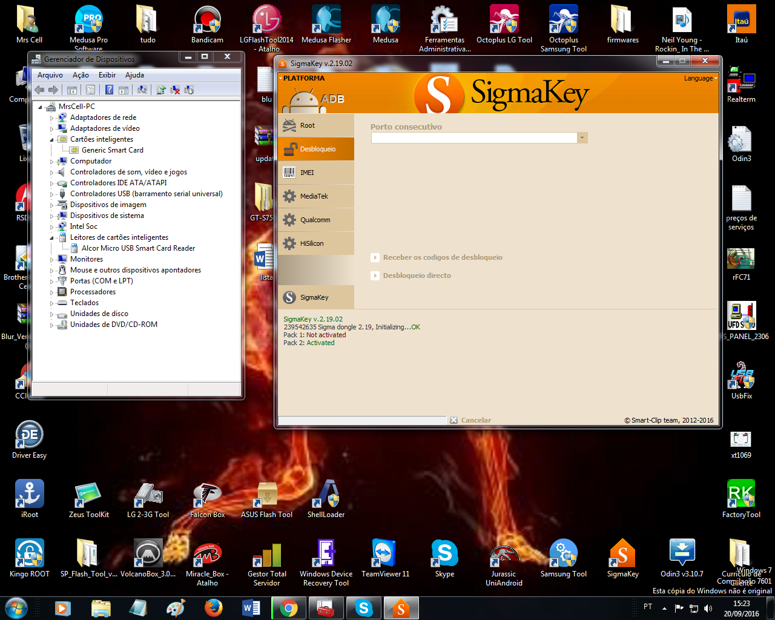Click Forward arrow in Device Manager toolbar

point(53,90)
